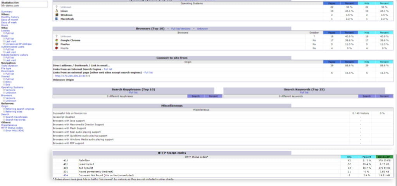
Task: Open the Locales link
Action: (5, 31)
